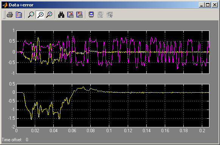Toggle the floating scope icon
The height and width of the screenshot is (145, 220).
coord(91,15)
